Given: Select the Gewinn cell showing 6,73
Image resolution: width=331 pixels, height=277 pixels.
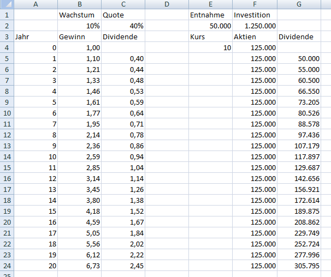Looking at the screenshot, I should click(79, 266).
